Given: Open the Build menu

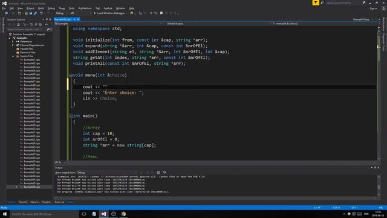Looking at the screenshot, I should (x=41, y=8).
